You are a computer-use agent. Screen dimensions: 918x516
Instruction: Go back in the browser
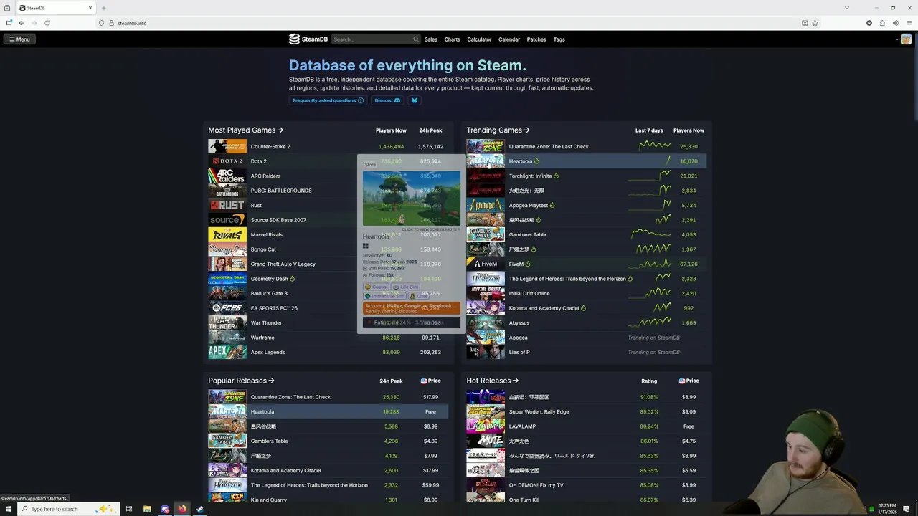[x=22, y=23]
